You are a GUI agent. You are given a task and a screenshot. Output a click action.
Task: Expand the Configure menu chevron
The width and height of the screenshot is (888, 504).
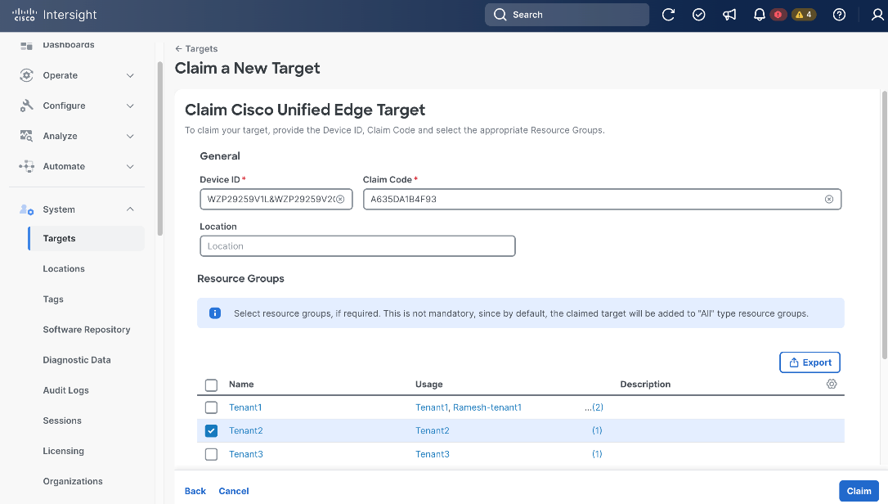point(130,106)
